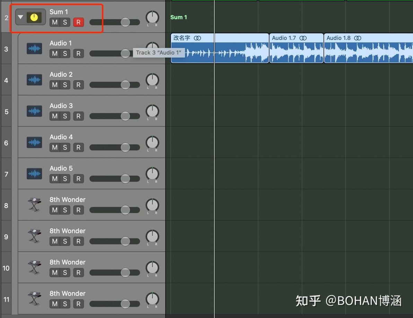Click the Audio 4 track name
Image resolution: width=413 pixels, height=318 pixels.
pos(61,137)
